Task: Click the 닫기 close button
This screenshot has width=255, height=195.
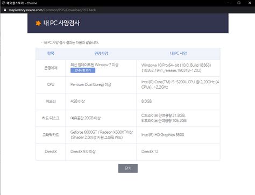Action: coord(128,168)
